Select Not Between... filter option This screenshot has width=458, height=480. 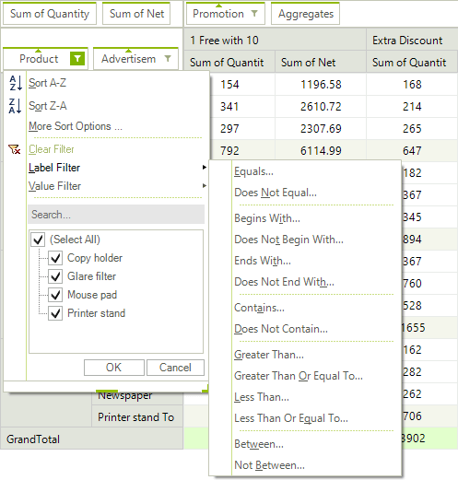point(269,465)
